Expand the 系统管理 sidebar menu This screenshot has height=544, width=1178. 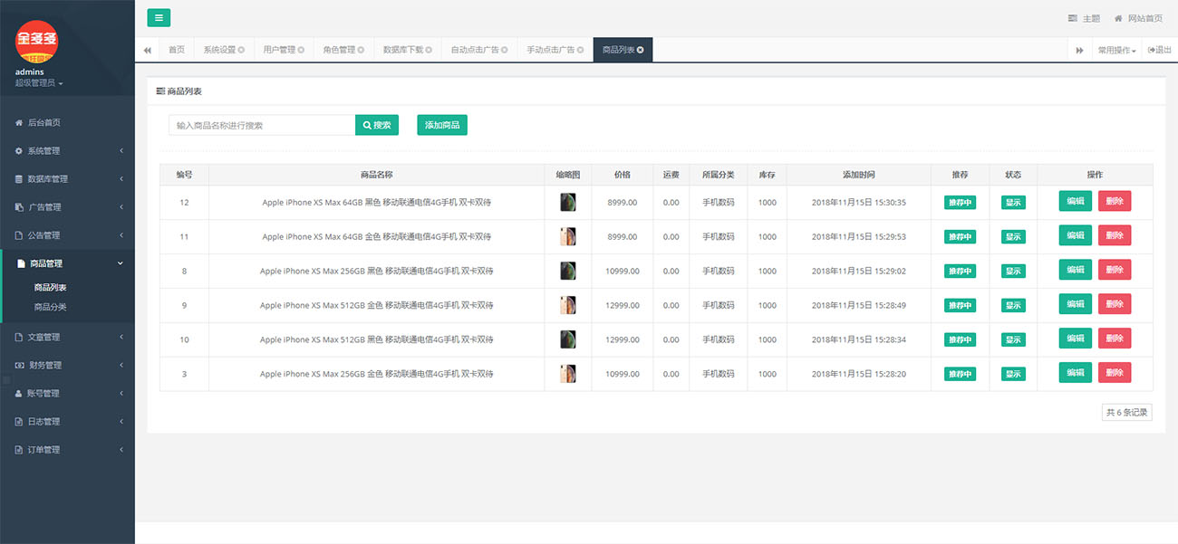coord(67,150)
